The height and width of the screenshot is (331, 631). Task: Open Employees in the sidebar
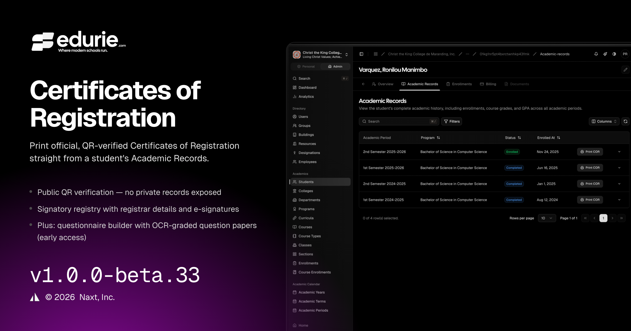pos(320,162)
